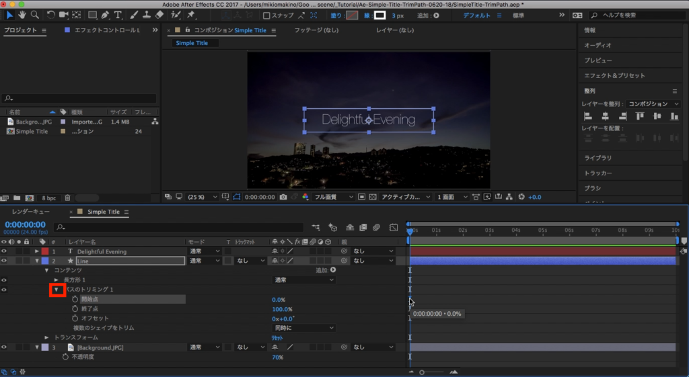
Task: Delete selected item with project trash icon
Action: [x=67, y=198]
